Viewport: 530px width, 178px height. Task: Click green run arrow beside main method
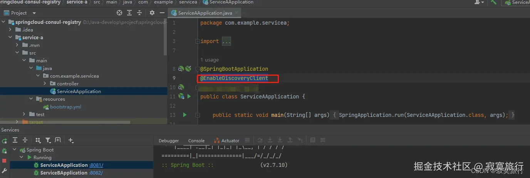tap(185, 115)
